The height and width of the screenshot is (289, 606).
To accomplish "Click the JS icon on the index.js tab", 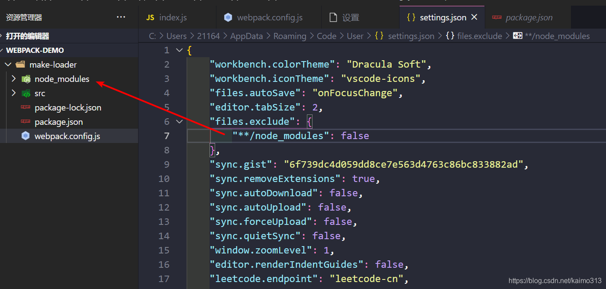I will point(150,17).
